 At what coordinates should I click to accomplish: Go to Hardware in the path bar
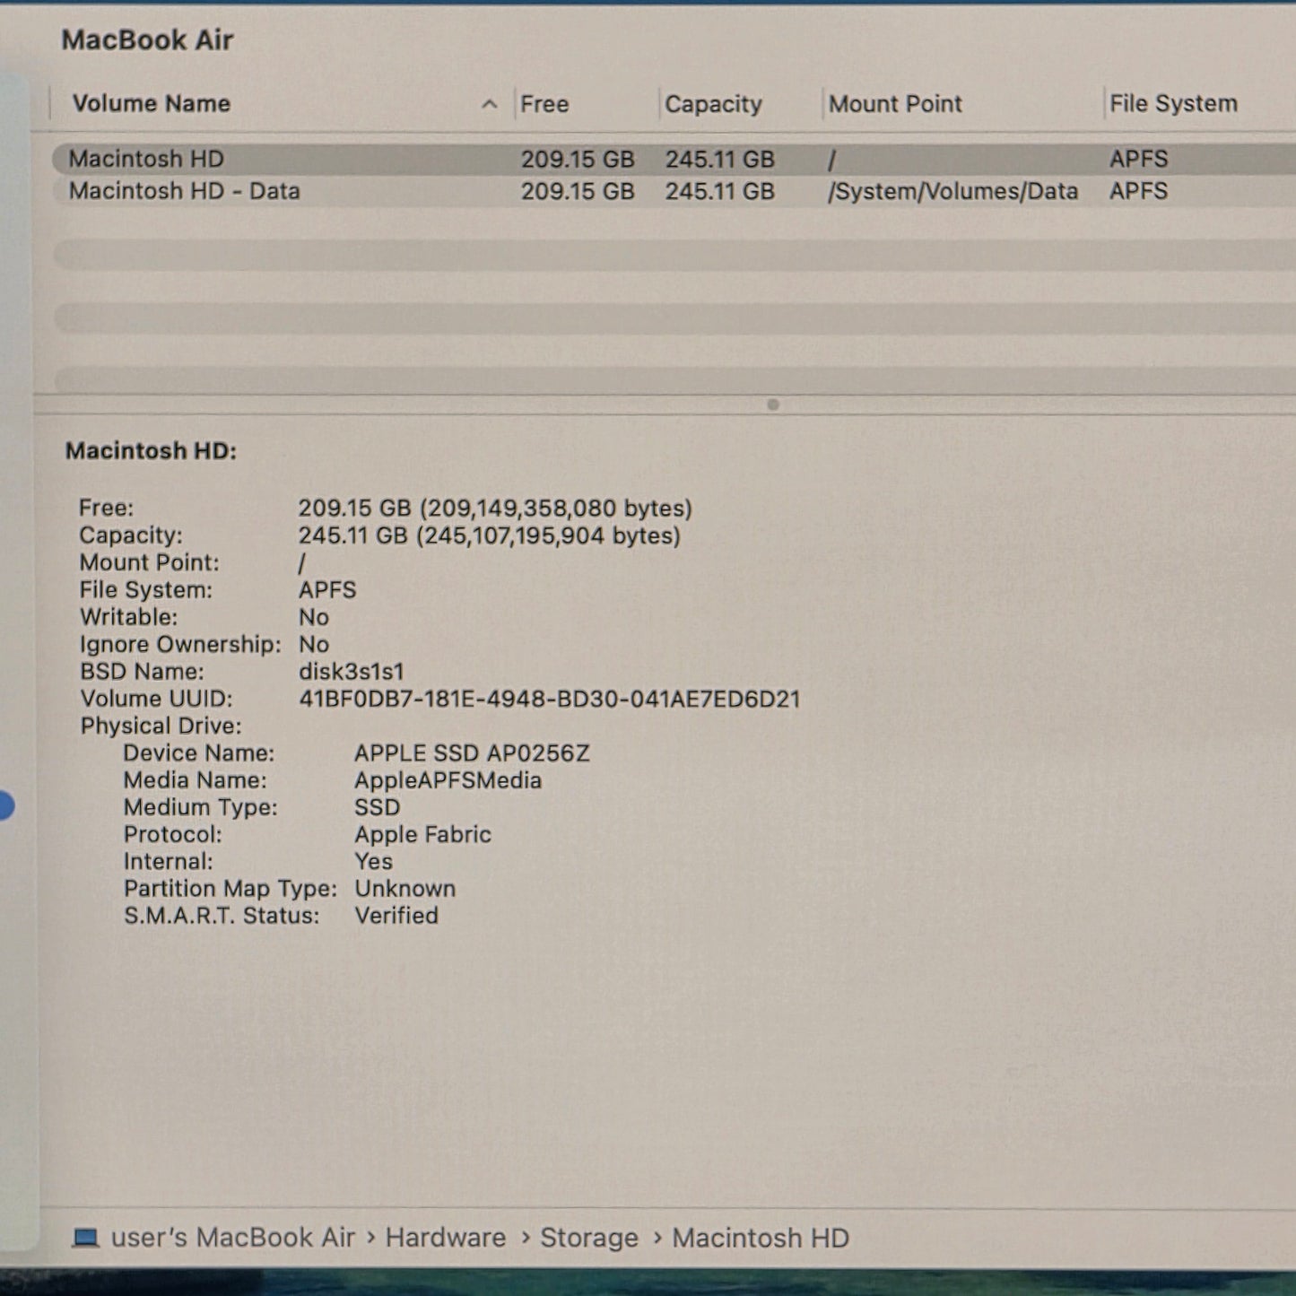tap(446, 1238)
